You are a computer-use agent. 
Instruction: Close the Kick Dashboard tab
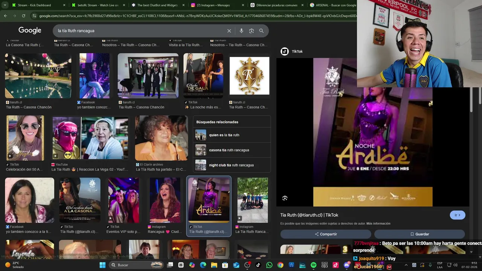[64, 5]
